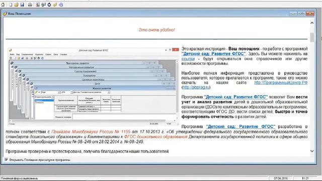The width and height of the screenshot is (322, 181).
Task: Click the date 07.04.2016 in status bar
Action: (x=281, y=178)
